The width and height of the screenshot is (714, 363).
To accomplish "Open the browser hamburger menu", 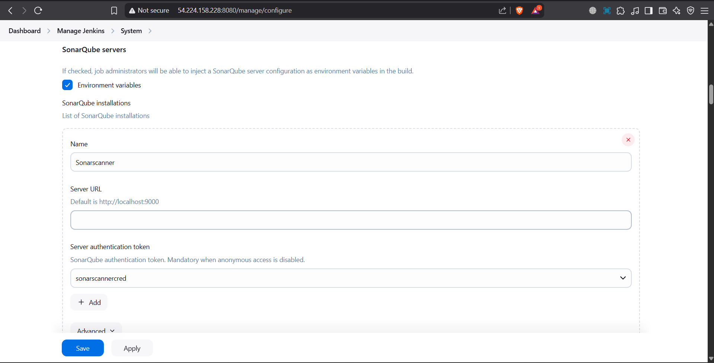I will (x=704, y=10).
